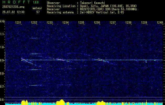Click the yellow power peak under 1234
Screen dimensions: 165x105
(61, 102)
